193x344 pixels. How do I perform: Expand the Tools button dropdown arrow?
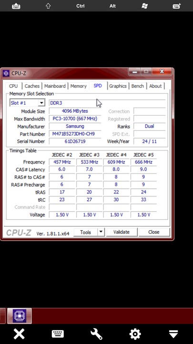coord(101,232)
